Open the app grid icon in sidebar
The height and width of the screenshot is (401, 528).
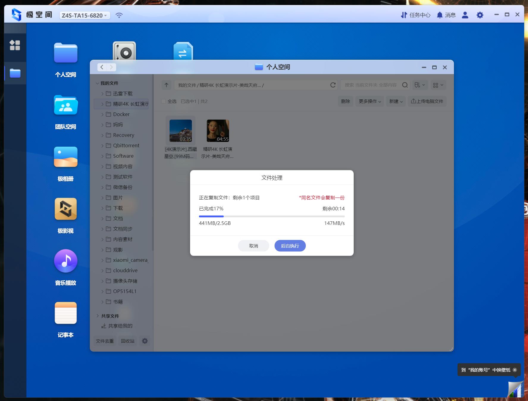pos(15,45)
